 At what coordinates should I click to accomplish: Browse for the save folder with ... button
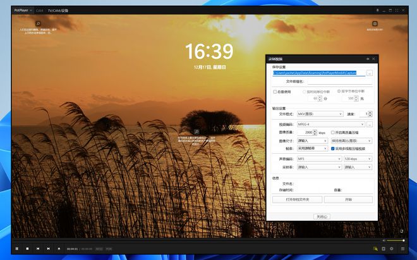[x=370, y=73]
